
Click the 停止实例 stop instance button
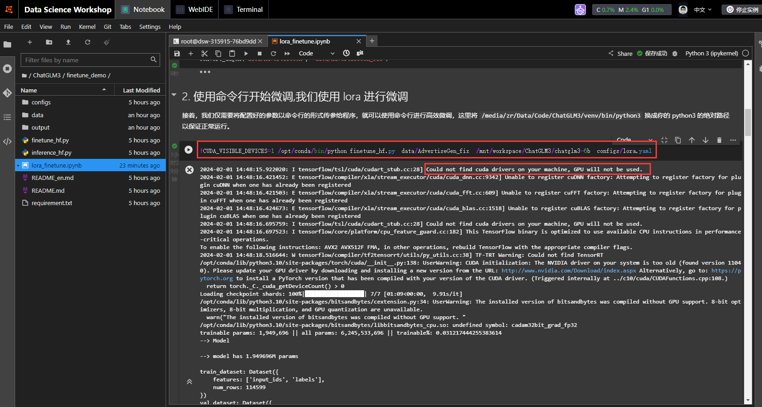742,10
